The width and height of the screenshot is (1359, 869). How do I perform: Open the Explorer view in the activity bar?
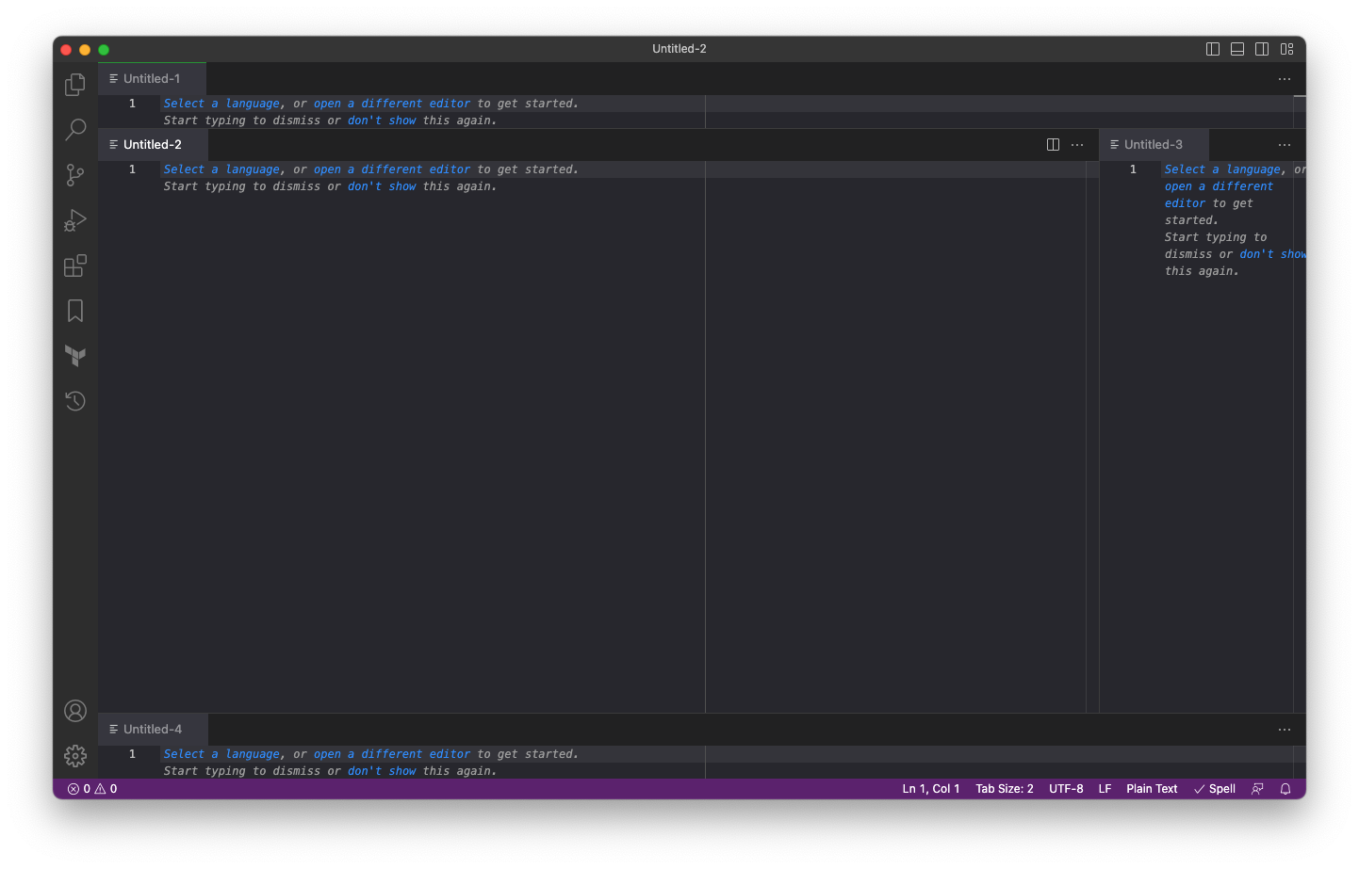pyautogui.click(x=74, y=84)
